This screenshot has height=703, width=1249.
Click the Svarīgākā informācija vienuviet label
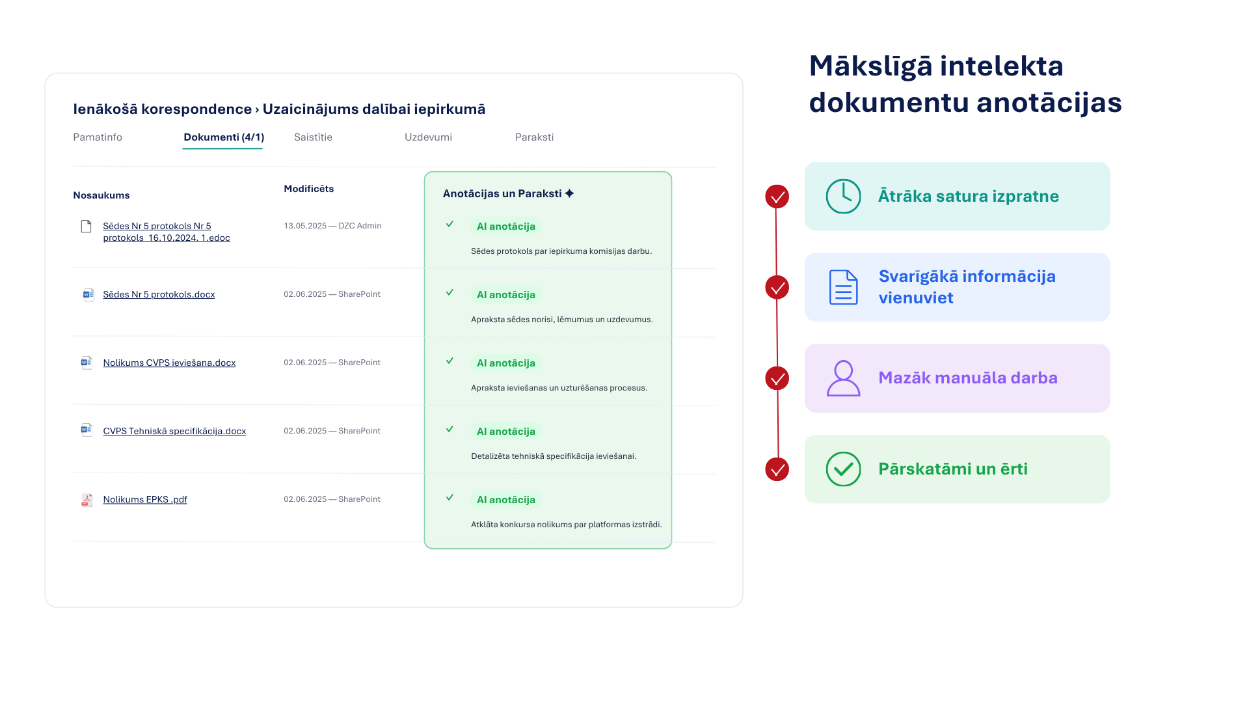(x=967, y=287)
